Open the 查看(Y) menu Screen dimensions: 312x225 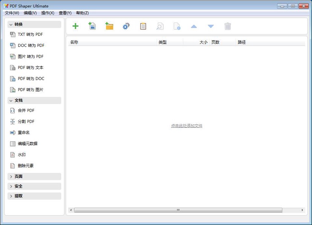point(65,13)
